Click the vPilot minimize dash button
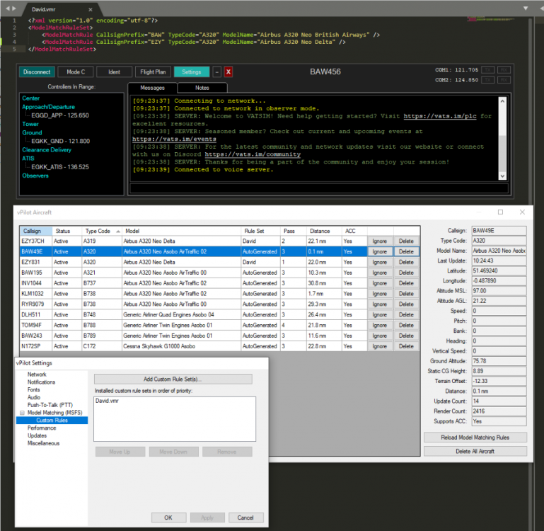544x531 pixels. [x=216, y=72]
